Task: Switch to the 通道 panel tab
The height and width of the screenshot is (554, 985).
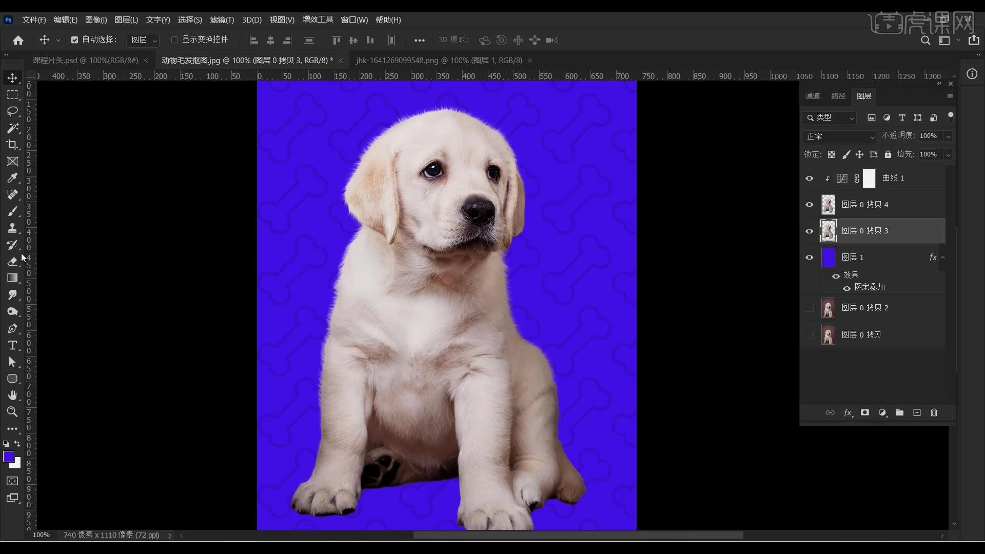Action: 813,96
